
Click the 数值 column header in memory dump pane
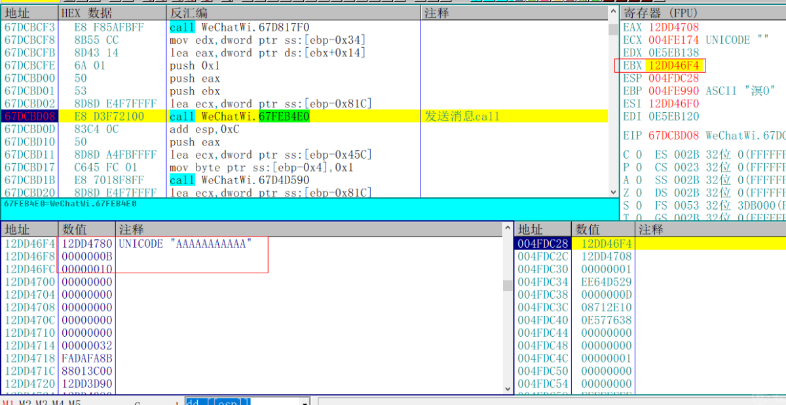(87, 229)
